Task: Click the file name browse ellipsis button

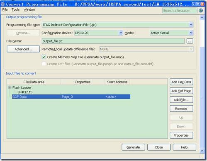Action: [x=190, y=41]
